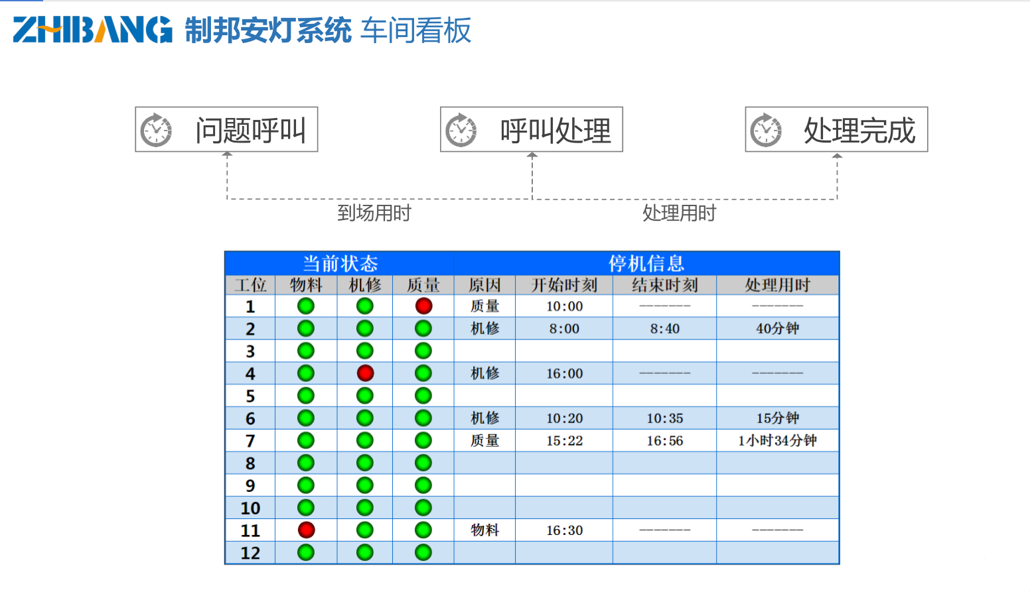Select the 当前状态 table header

point(340,264)
